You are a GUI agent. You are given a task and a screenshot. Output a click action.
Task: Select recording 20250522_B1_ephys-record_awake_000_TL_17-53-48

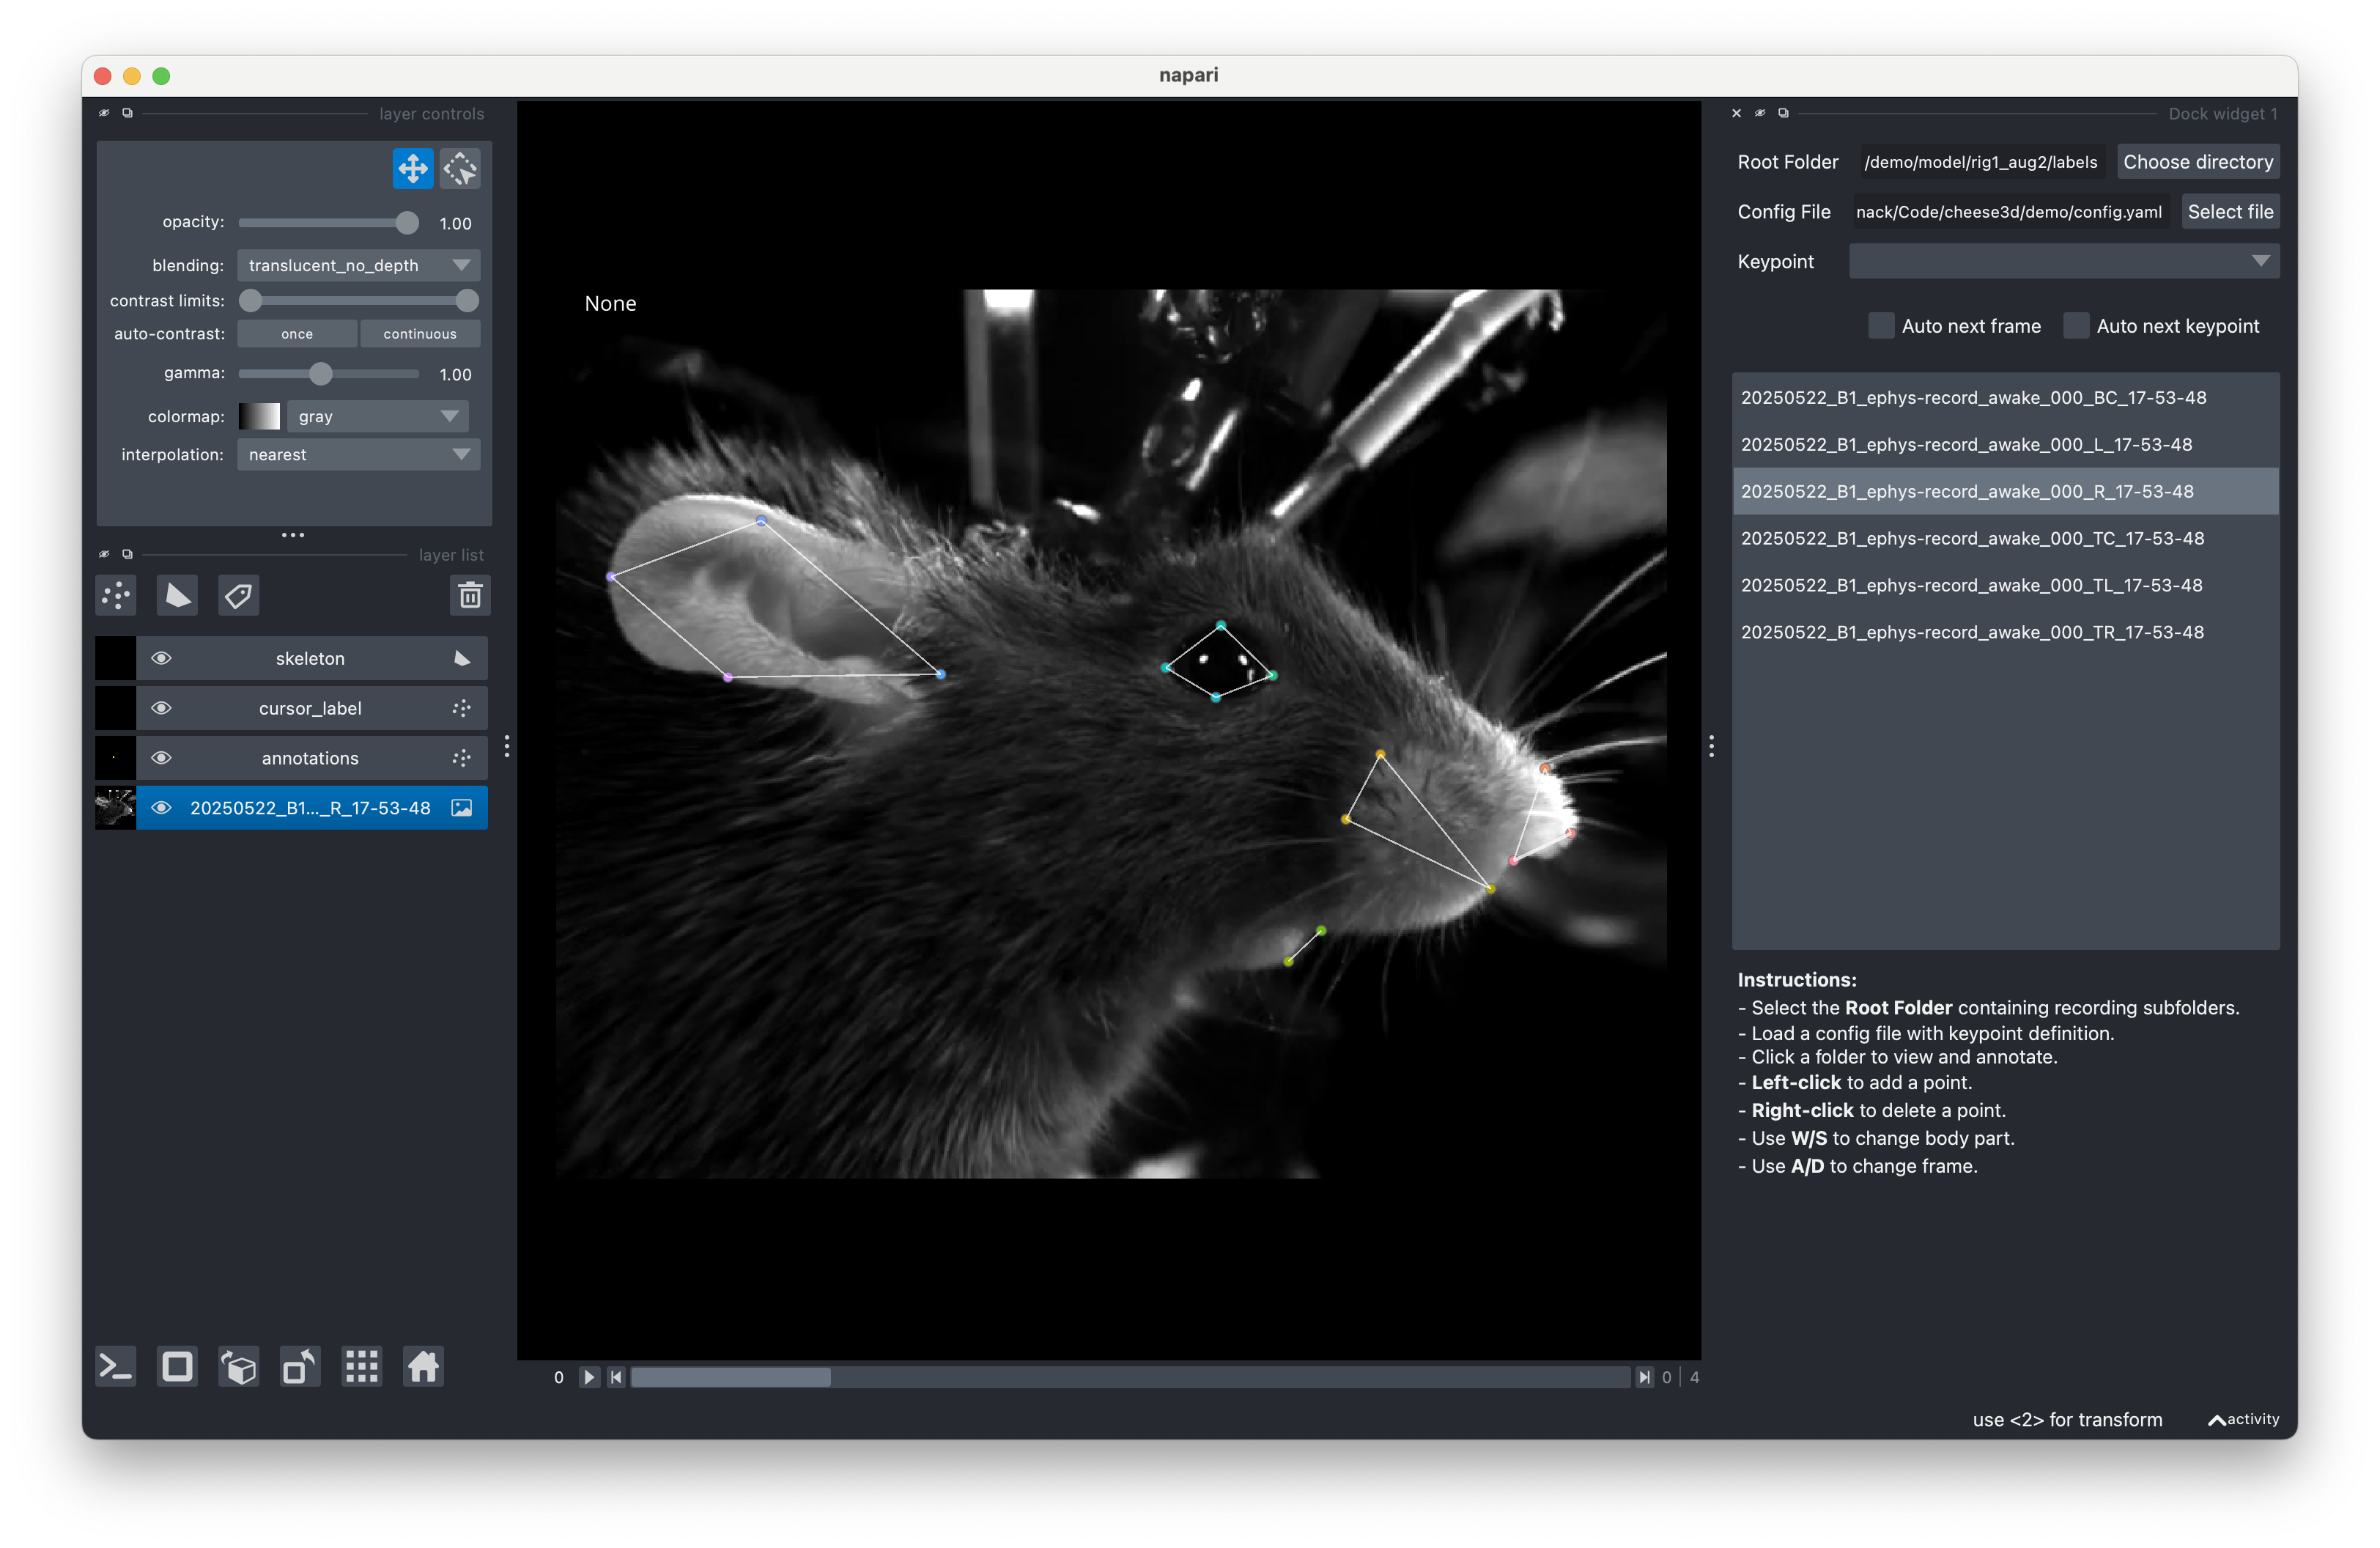[x=1973, y=585]
